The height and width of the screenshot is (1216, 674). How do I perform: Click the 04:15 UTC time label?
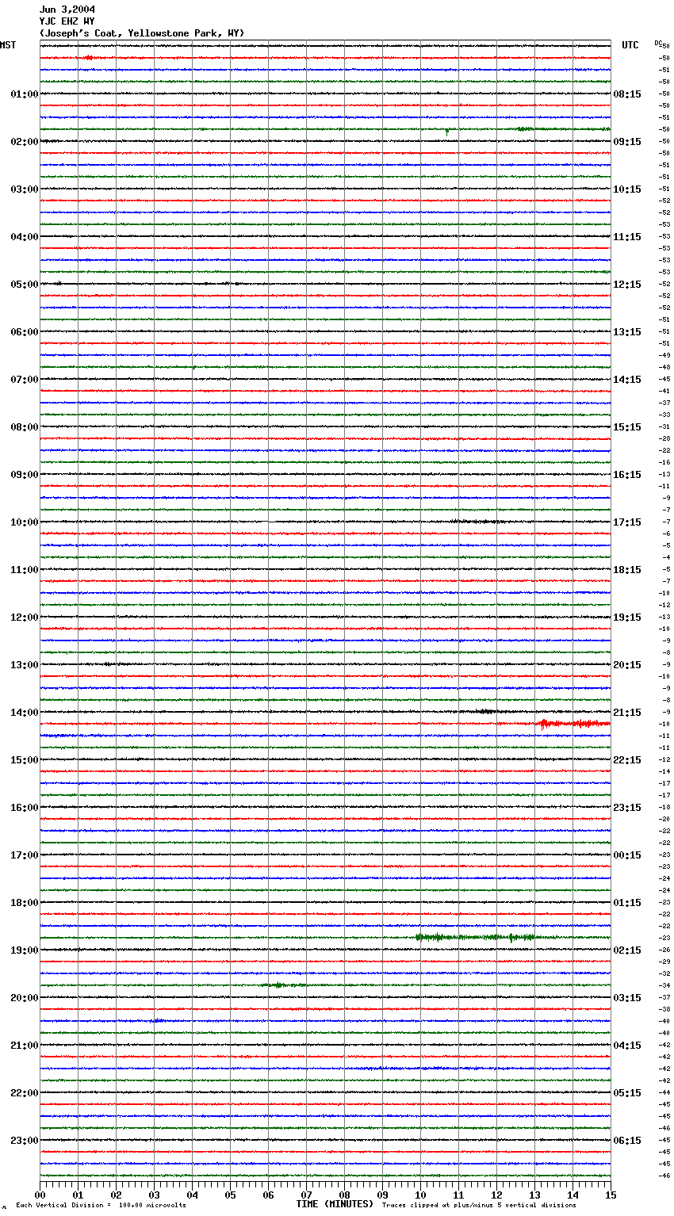[627, 1046]
